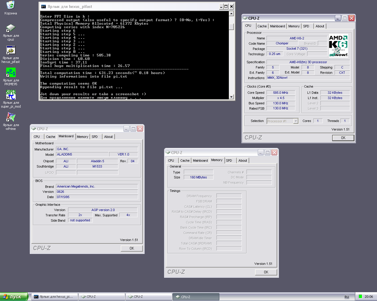The height and width of the screenshot is (301, 377).
Task: Click the AGP version 2.0 field
Action: click(103, 210)
